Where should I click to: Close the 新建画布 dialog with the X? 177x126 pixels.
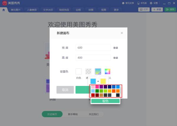click(122, 33)
